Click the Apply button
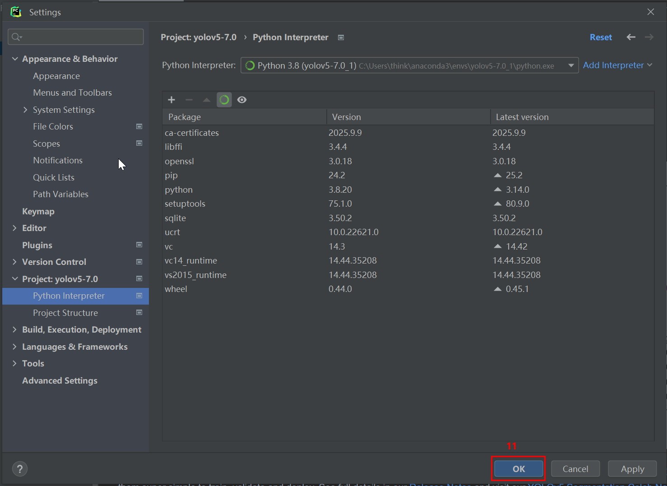Viewport: 667px width, 486px height. click(632, 469)
